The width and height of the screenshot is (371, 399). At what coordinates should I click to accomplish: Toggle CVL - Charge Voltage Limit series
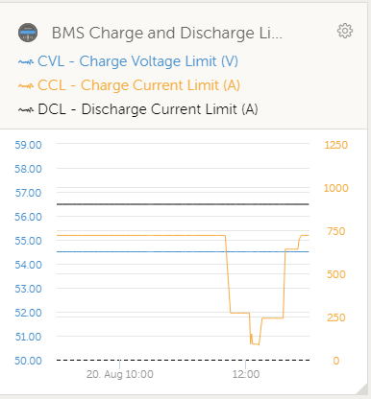(x=137, y=61)
